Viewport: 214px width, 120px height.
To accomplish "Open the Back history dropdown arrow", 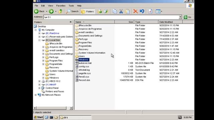I will coord(46,11).
